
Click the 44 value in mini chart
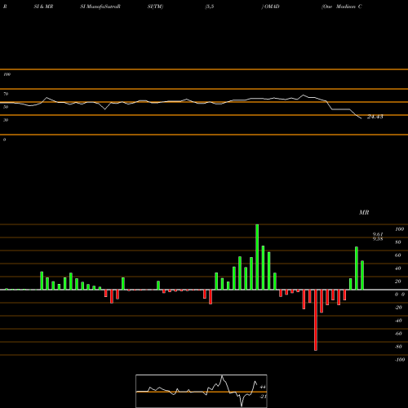click(263, 387)
